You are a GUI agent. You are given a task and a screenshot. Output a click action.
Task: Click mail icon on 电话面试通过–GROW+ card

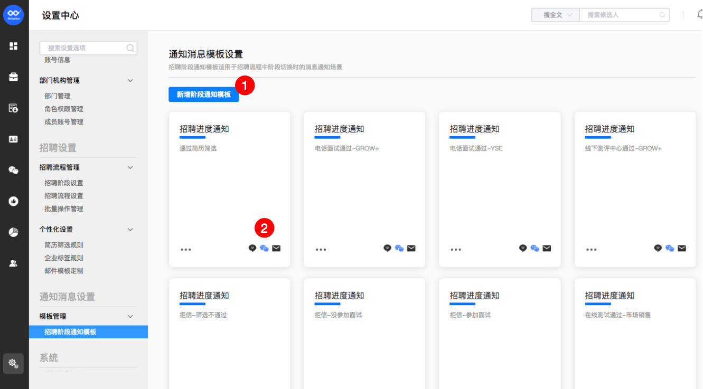tap(411, 248)
